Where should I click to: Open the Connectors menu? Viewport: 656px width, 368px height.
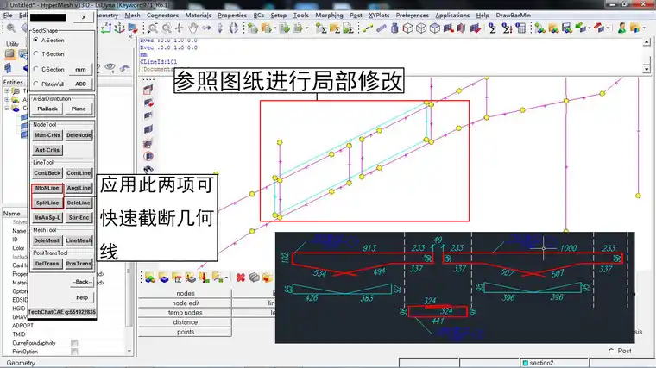coord(162,15)
